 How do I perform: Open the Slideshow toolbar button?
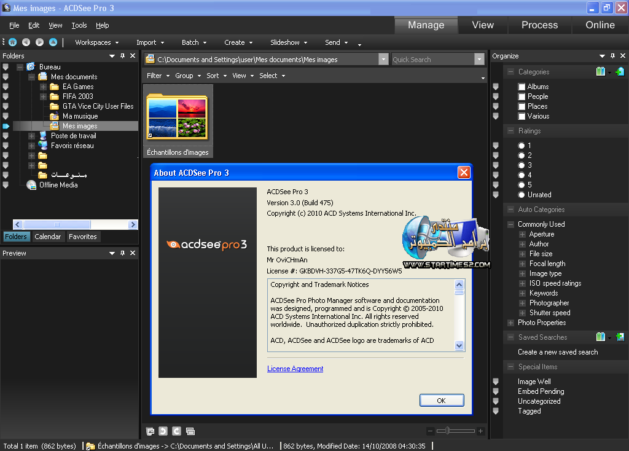click(x=289, y=42)
